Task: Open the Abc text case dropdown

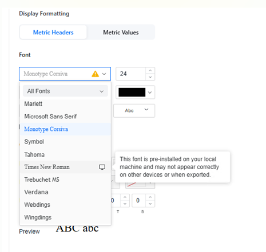Action: [134, 110]
